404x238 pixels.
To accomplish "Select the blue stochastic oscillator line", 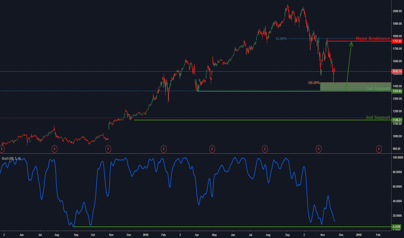I will (x=167, y=192).
